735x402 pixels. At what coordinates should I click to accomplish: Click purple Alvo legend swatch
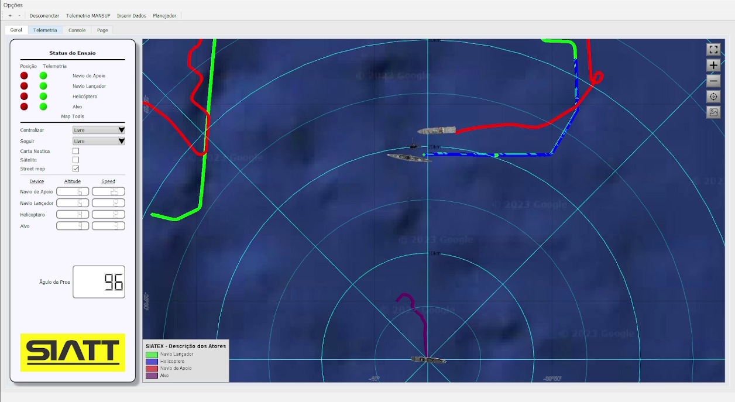(x=152, y=375)
